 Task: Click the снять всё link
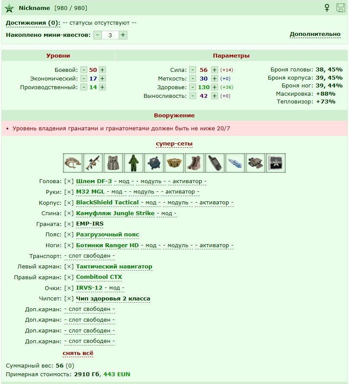click(78, 353)
